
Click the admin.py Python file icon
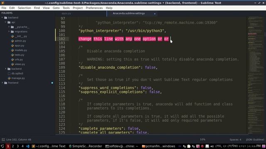point(12,41)
